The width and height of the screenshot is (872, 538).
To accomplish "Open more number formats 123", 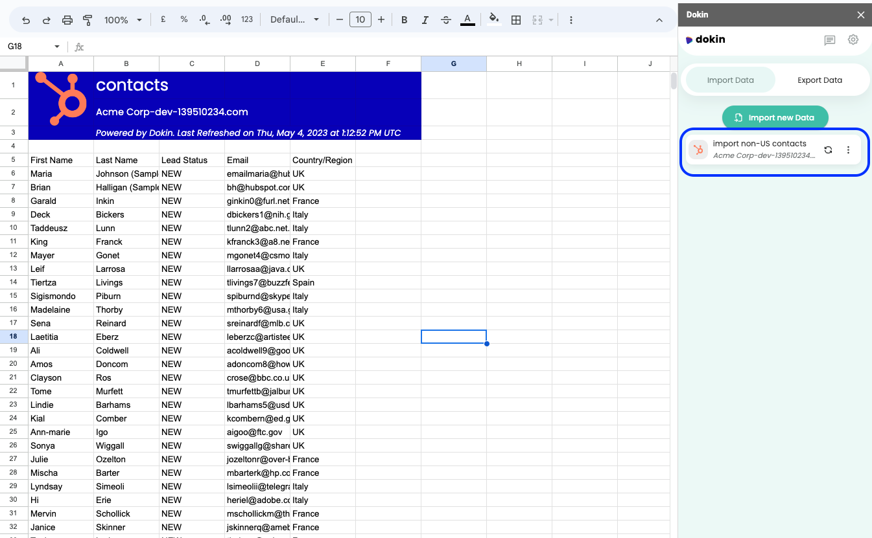I will point(247,20).
